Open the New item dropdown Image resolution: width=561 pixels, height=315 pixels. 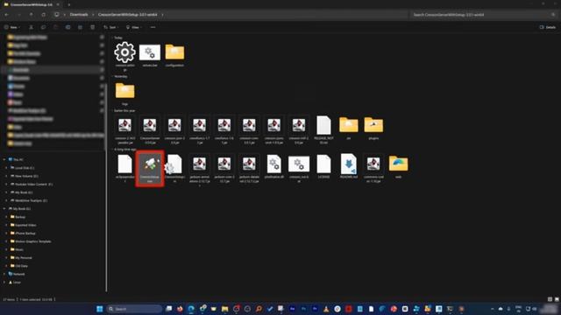(11, 27)
